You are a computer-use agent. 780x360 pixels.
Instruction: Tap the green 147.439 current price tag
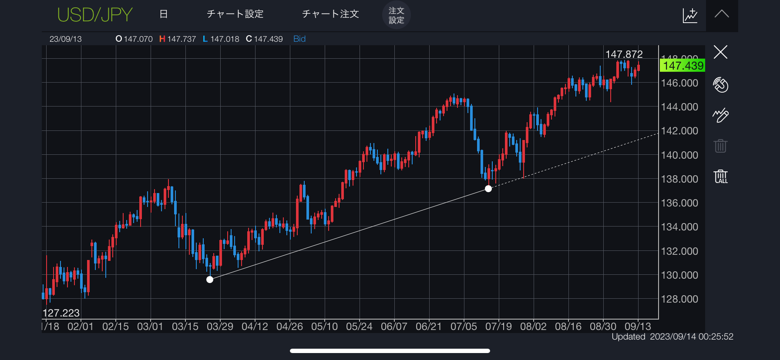tap(683, 66)
